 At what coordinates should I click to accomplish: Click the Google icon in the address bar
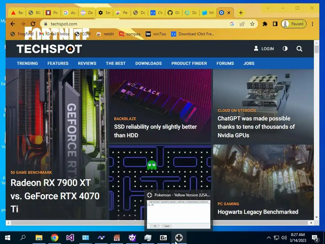point(232,24)
